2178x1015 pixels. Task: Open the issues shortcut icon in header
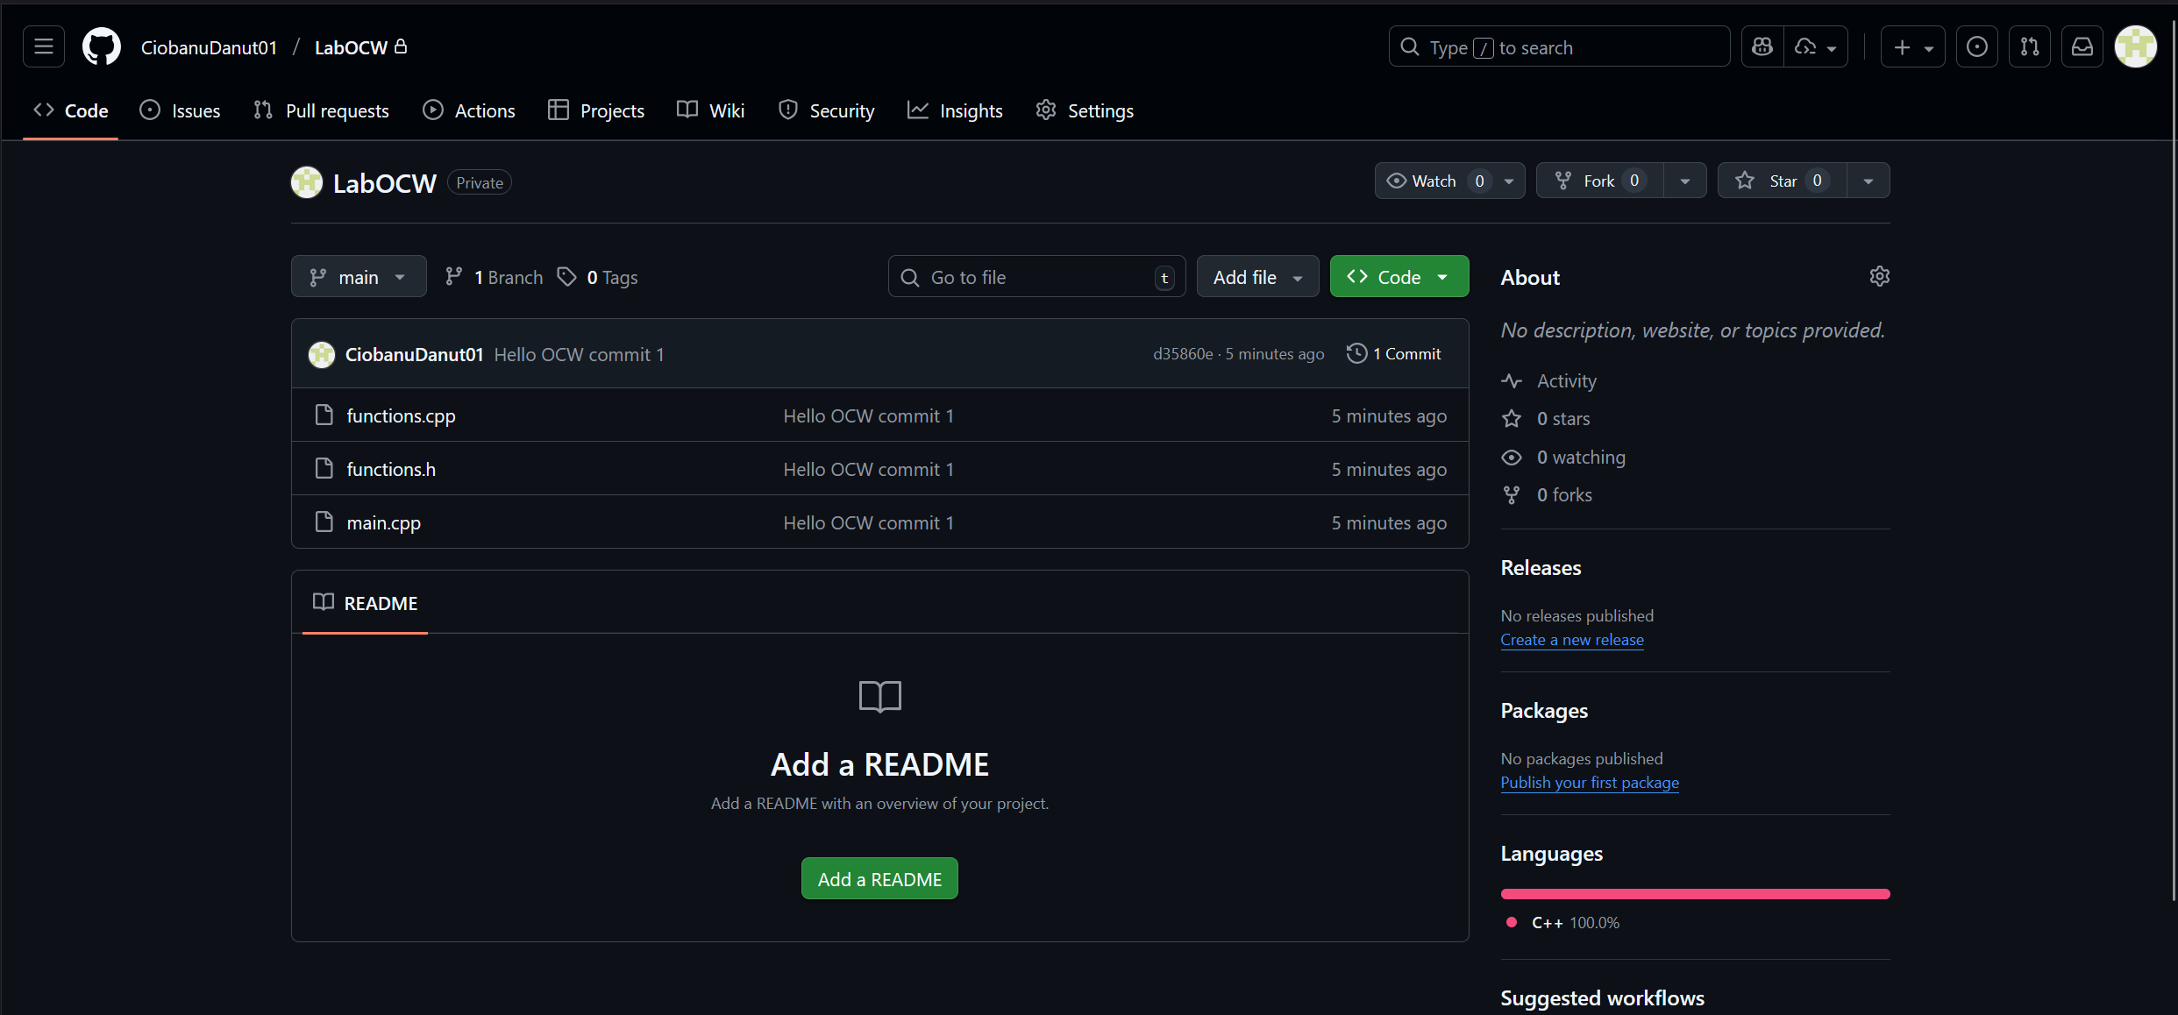pyautogui.click(x=1976, y=46)
